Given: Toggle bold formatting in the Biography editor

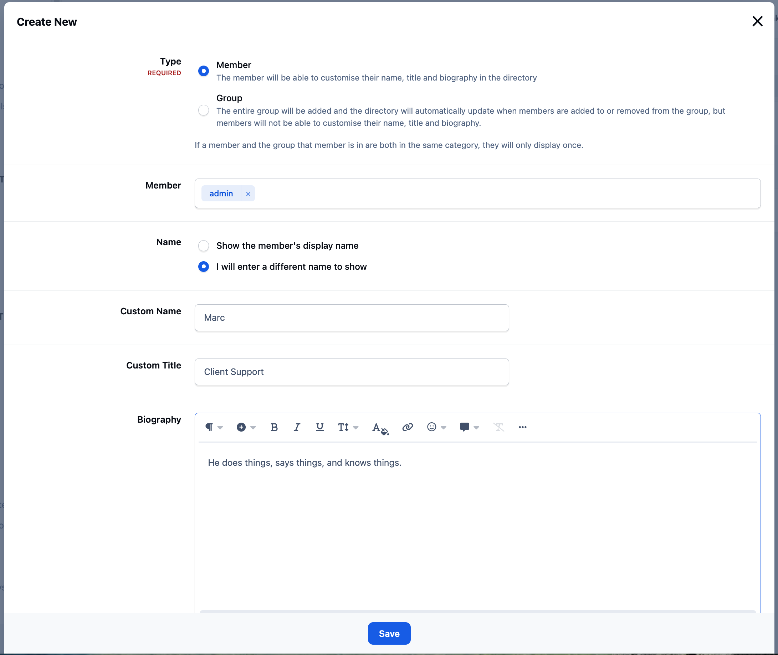Looking at the screenshot, I should click(274, 427).
